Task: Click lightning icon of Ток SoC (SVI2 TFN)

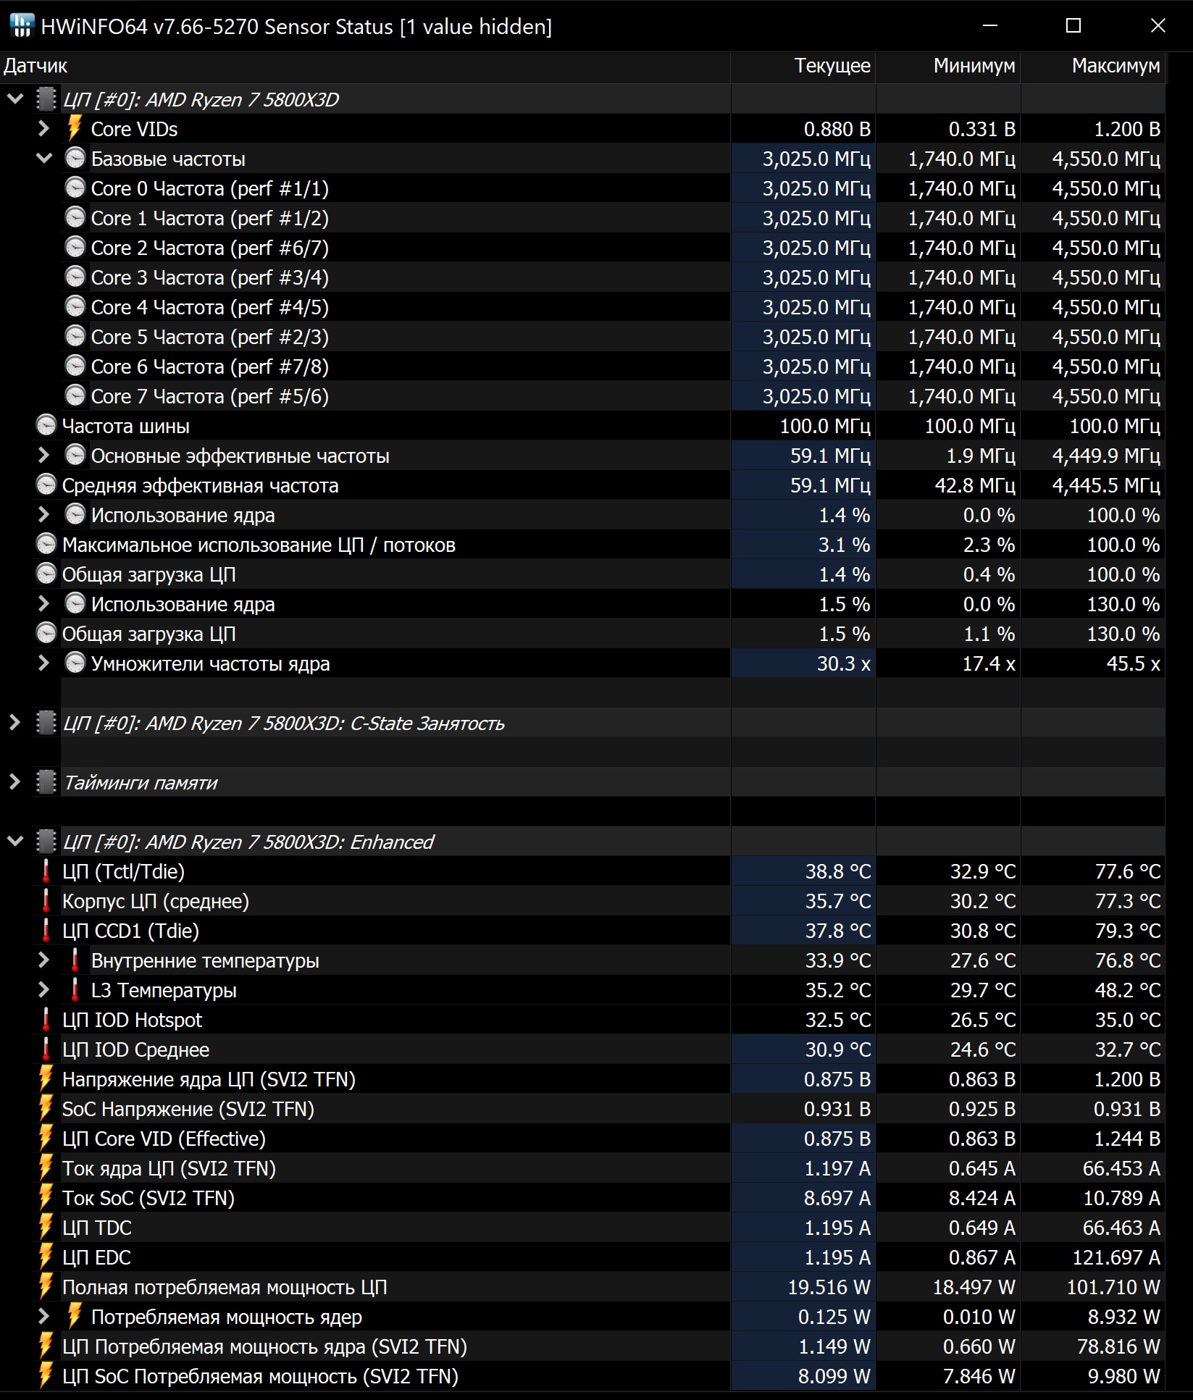Action: 46,1197
